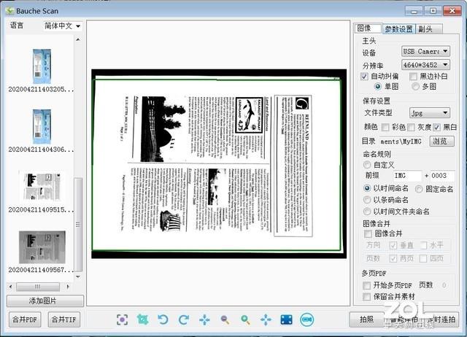Select thumbnail 20200421140430G
This screenshot has height=337, width=467.
pos(42,126)
